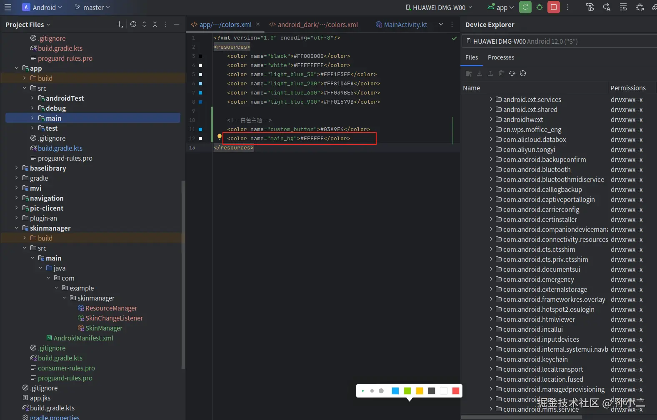Click the custom_button color gutter swatch
The image size is (657, 420).
point(200,129)
